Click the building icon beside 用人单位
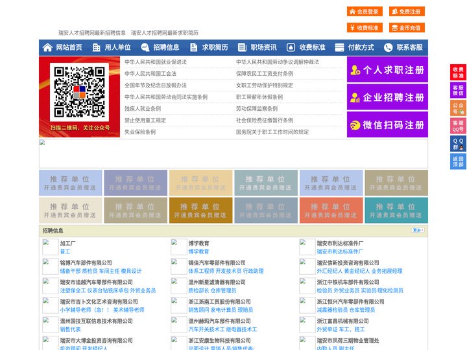The height and width of the screenshot is (350, 467). pos(96,47)
